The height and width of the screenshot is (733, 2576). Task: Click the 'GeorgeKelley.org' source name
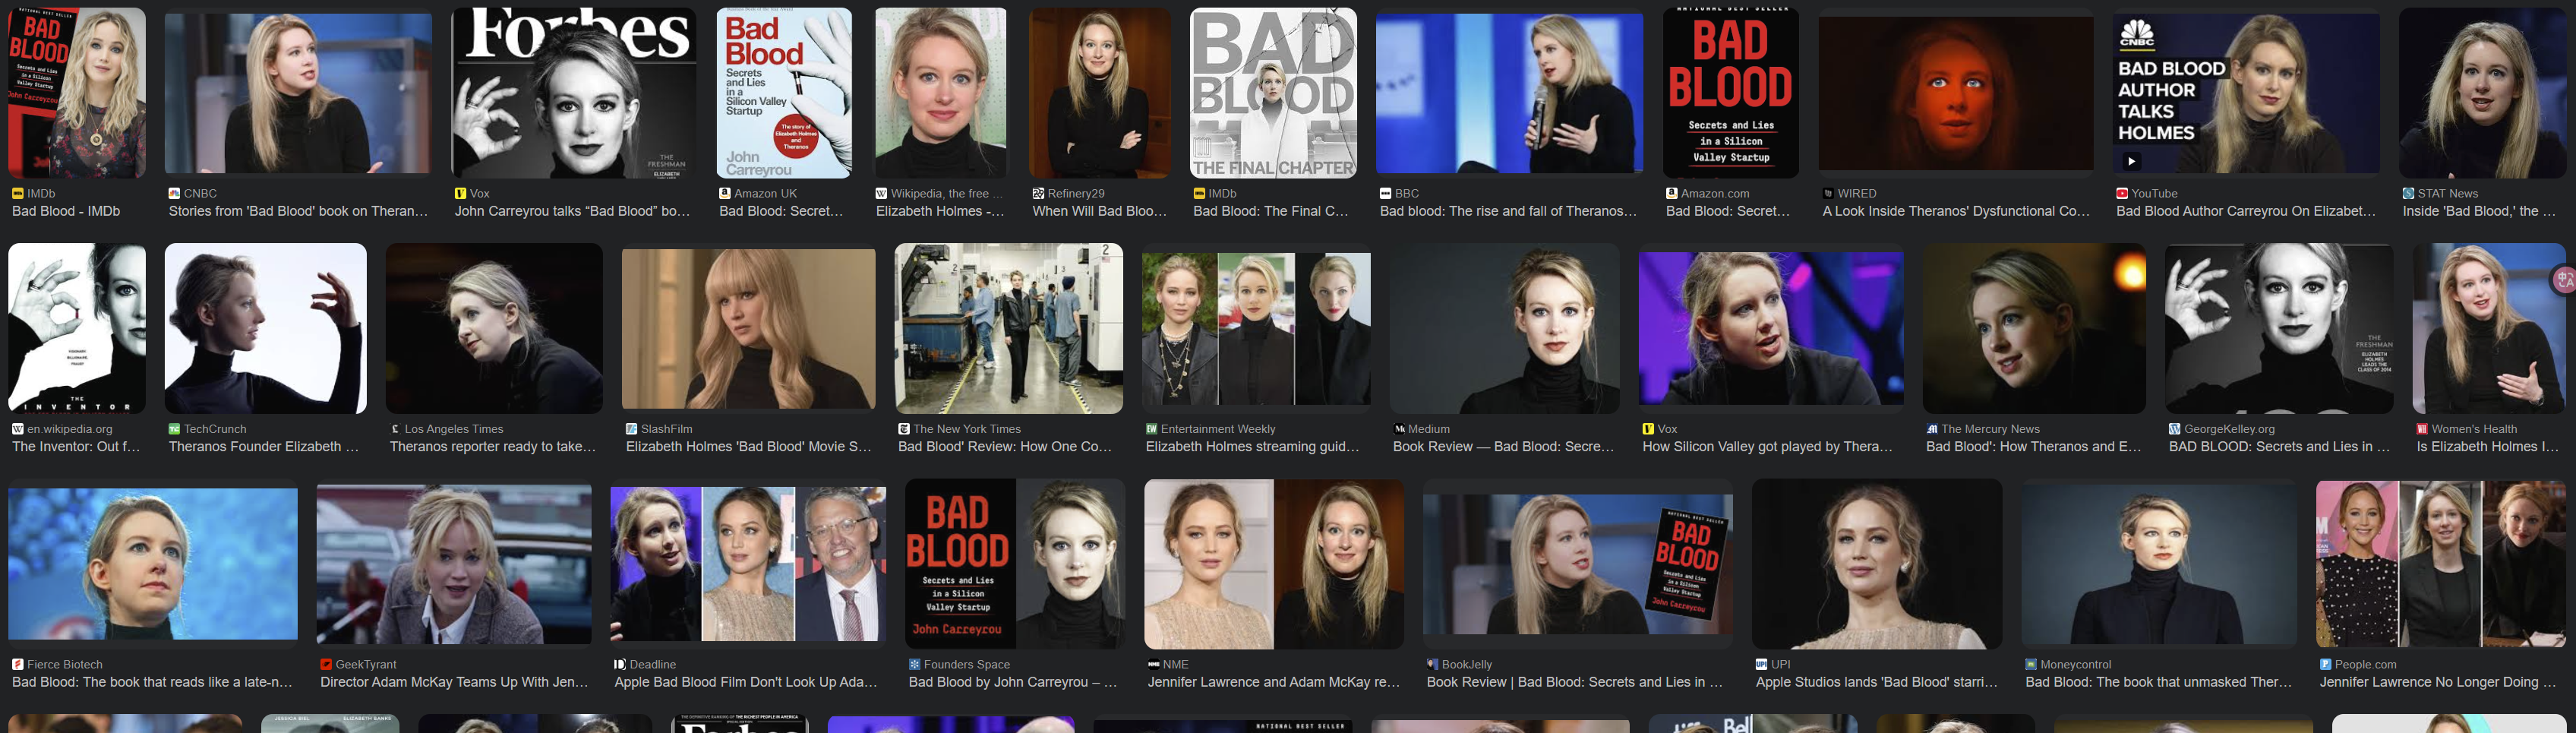2229,429
